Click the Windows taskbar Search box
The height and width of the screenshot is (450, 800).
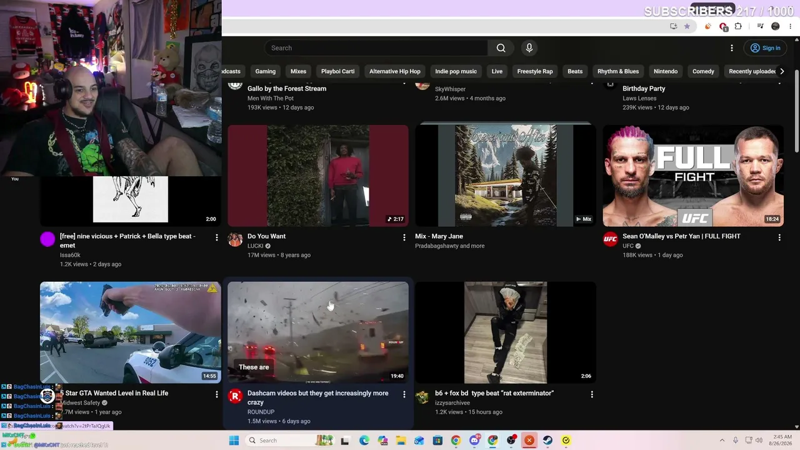click(x=290, y=441)
